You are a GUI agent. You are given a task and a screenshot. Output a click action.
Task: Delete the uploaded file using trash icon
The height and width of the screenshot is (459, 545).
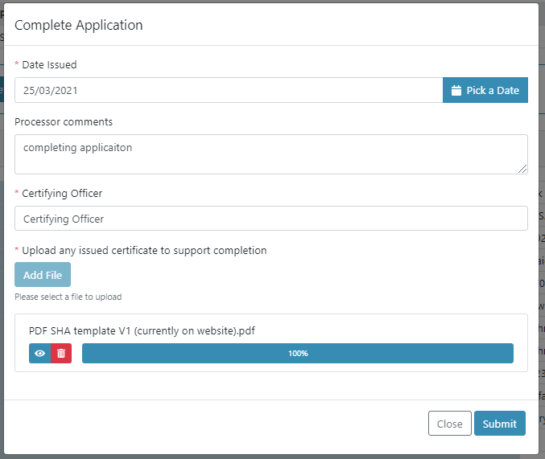[x=61, y=354]
